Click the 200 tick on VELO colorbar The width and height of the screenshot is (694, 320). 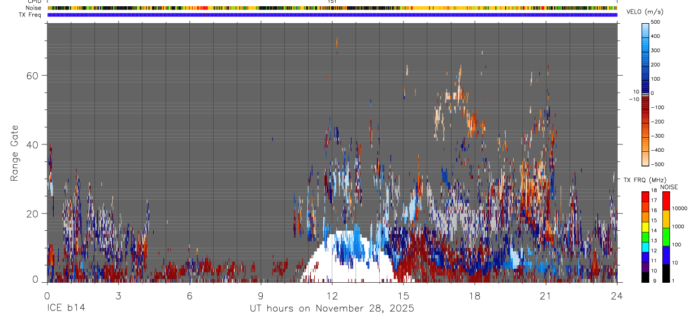(x=656, y=65)
